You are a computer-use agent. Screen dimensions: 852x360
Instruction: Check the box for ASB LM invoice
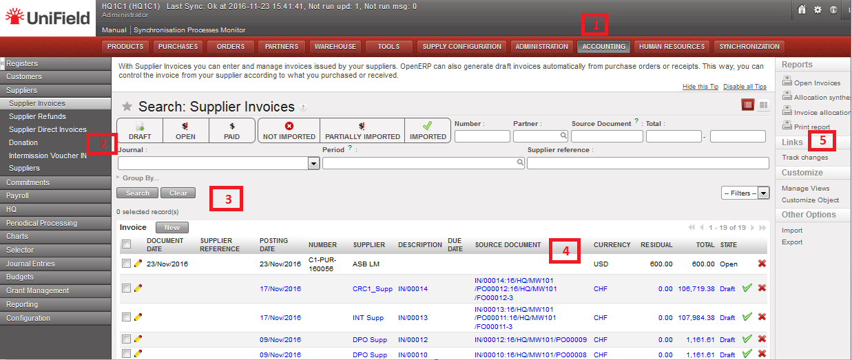tap(126, 264)
